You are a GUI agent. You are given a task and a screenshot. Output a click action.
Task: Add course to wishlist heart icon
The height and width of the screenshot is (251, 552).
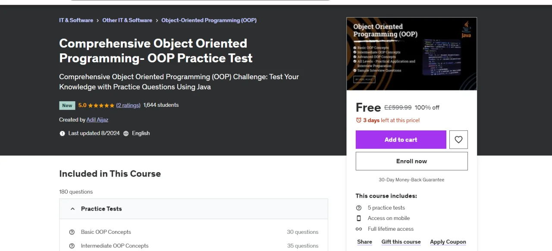click(x=458, y=139)
